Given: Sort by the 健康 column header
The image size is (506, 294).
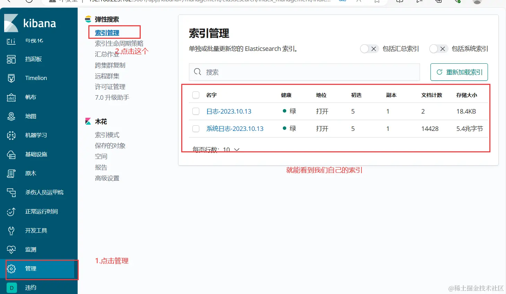Looking at the screenshot, I should 286,95.
